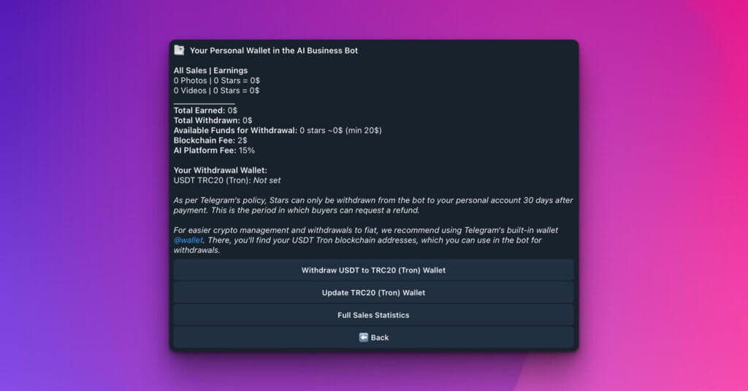Select the '0 Photos | 0 Stars' line
The width and height of the screenshot is (748, 391).
[217, 80]
